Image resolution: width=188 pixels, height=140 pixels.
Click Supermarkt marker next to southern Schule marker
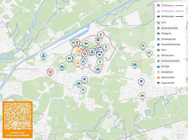click(x=84, y=80)
